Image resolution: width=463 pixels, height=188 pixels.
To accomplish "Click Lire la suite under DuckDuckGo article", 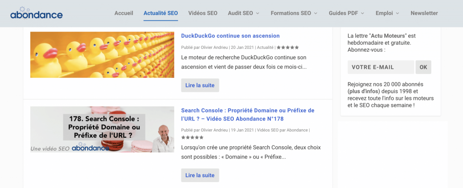I will (200, 85).
